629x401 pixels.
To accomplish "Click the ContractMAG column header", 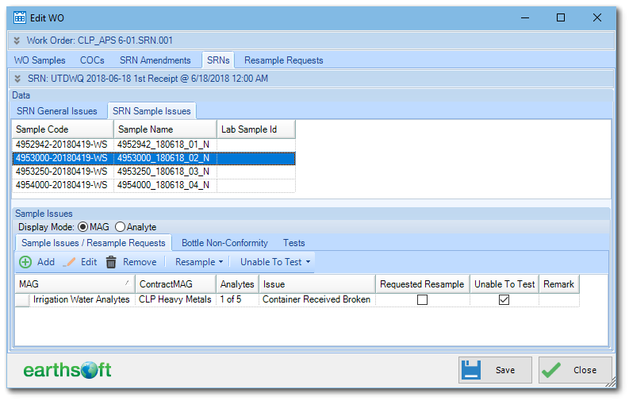I will pyautogui.click(x=176, y=284).
